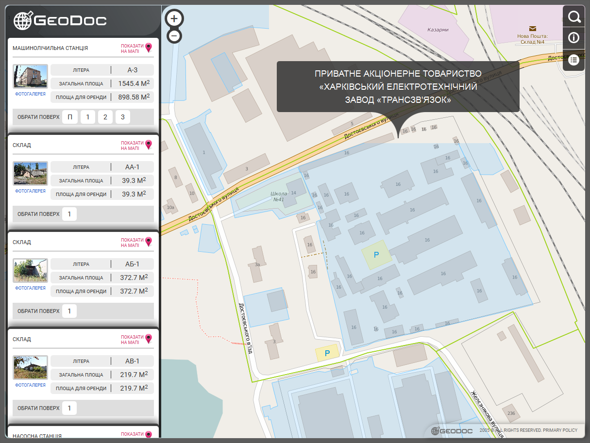Open the info icon panel

tap(574, 38)
